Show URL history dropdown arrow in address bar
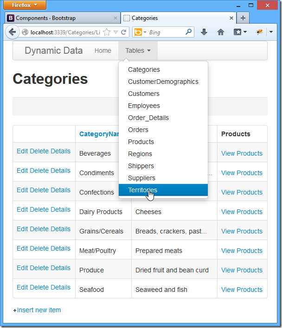282x328 pixels. click(116, 32)
